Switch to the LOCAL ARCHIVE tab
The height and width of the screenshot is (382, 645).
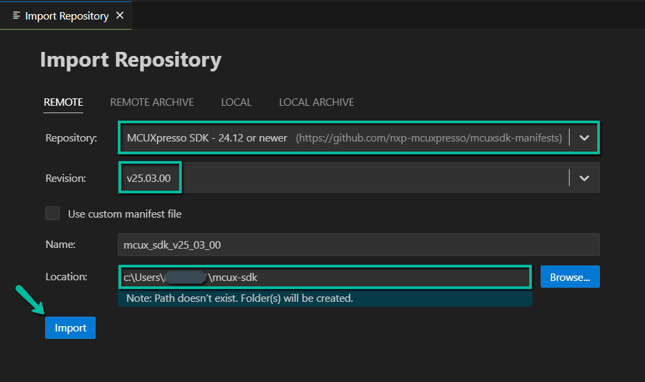(316, 102)
